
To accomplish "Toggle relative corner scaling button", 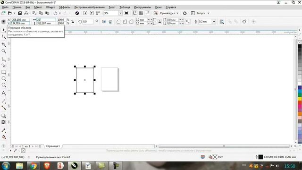I will 188,22.
